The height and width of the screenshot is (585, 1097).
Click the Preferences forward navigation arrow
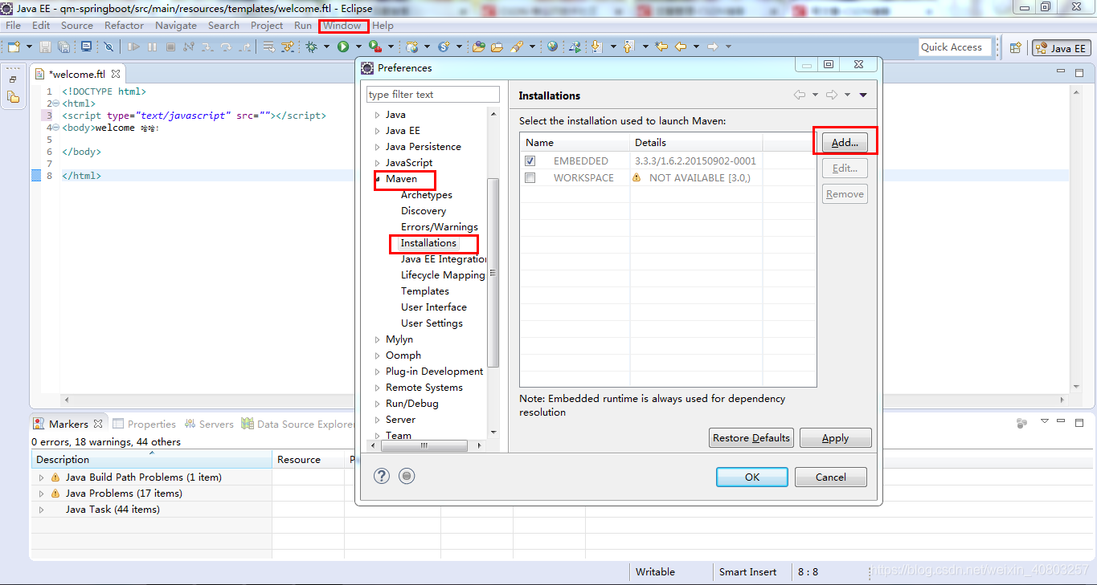(x=832, y=95)
